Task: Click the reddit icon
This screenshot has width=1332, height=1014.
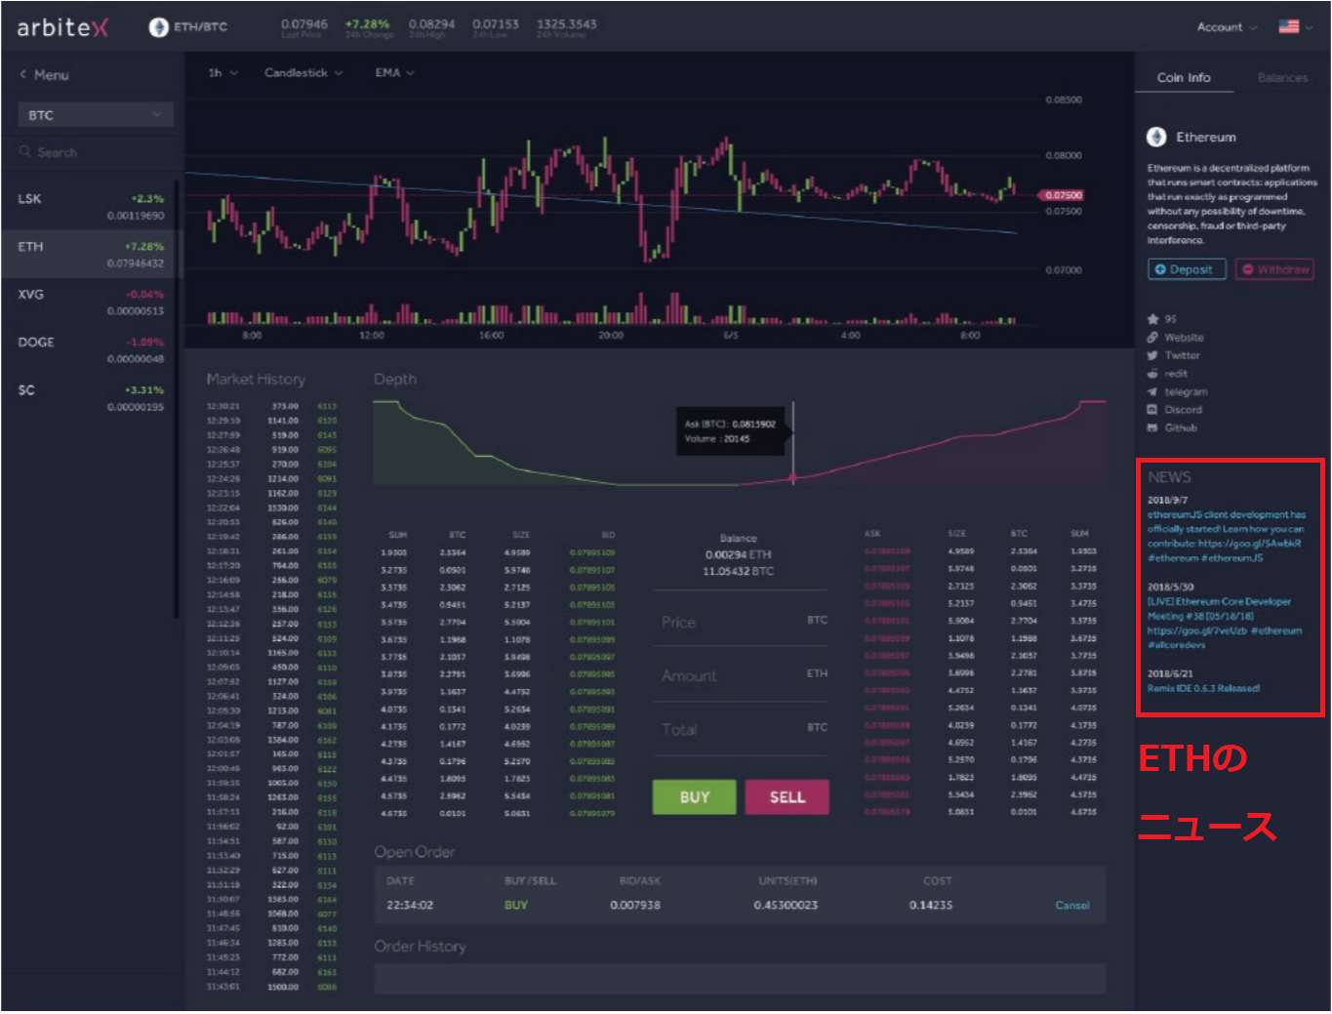Action: (x=1152, y=373)
